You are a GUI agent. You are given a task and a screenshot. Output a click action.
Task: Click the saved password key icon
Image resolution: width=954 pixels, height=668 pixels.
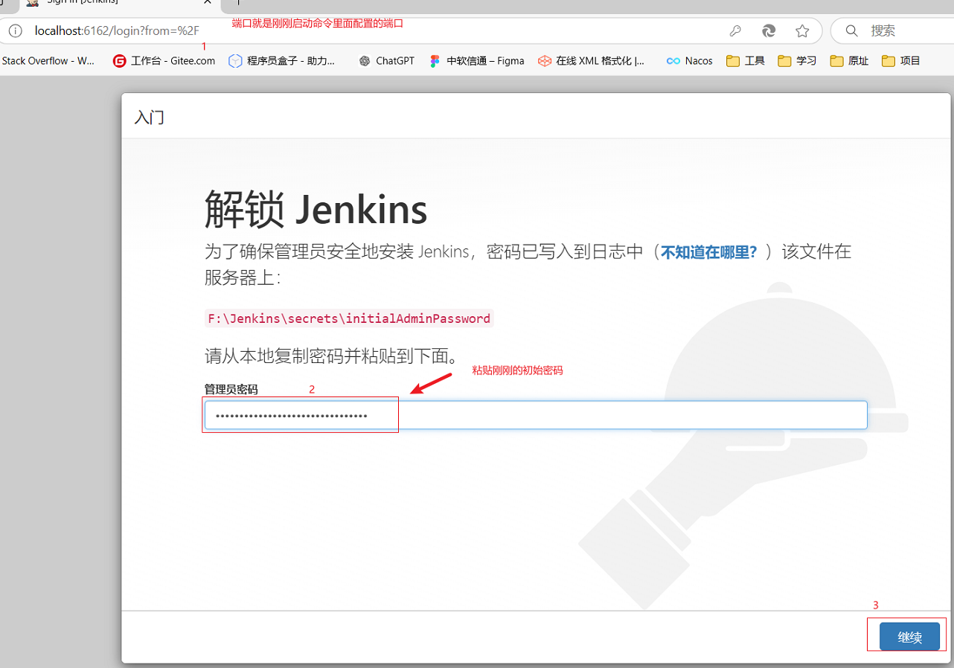(735, 31)
